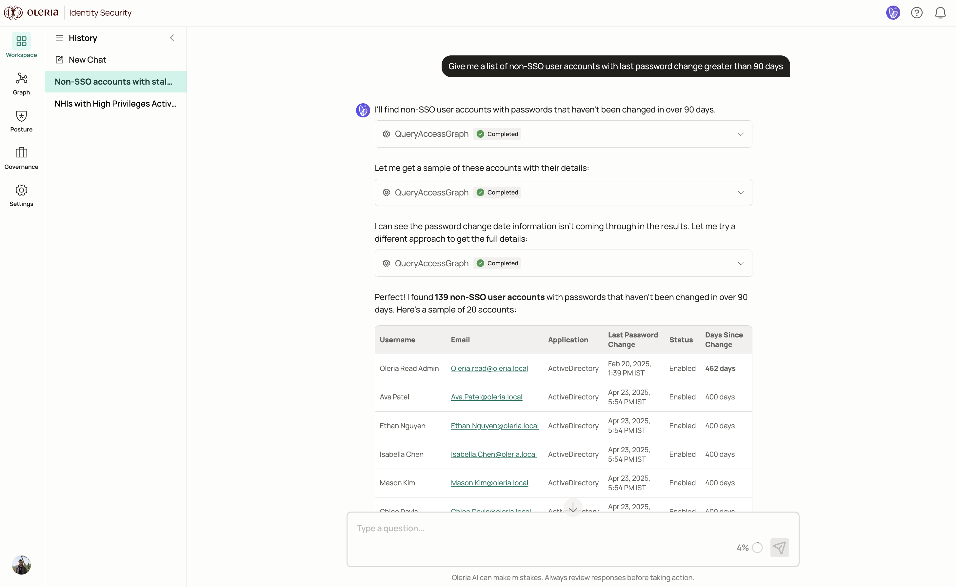Click Enabled status in Ava Patel row
This screenshot has width=956, height=587.
click(682, 397)
